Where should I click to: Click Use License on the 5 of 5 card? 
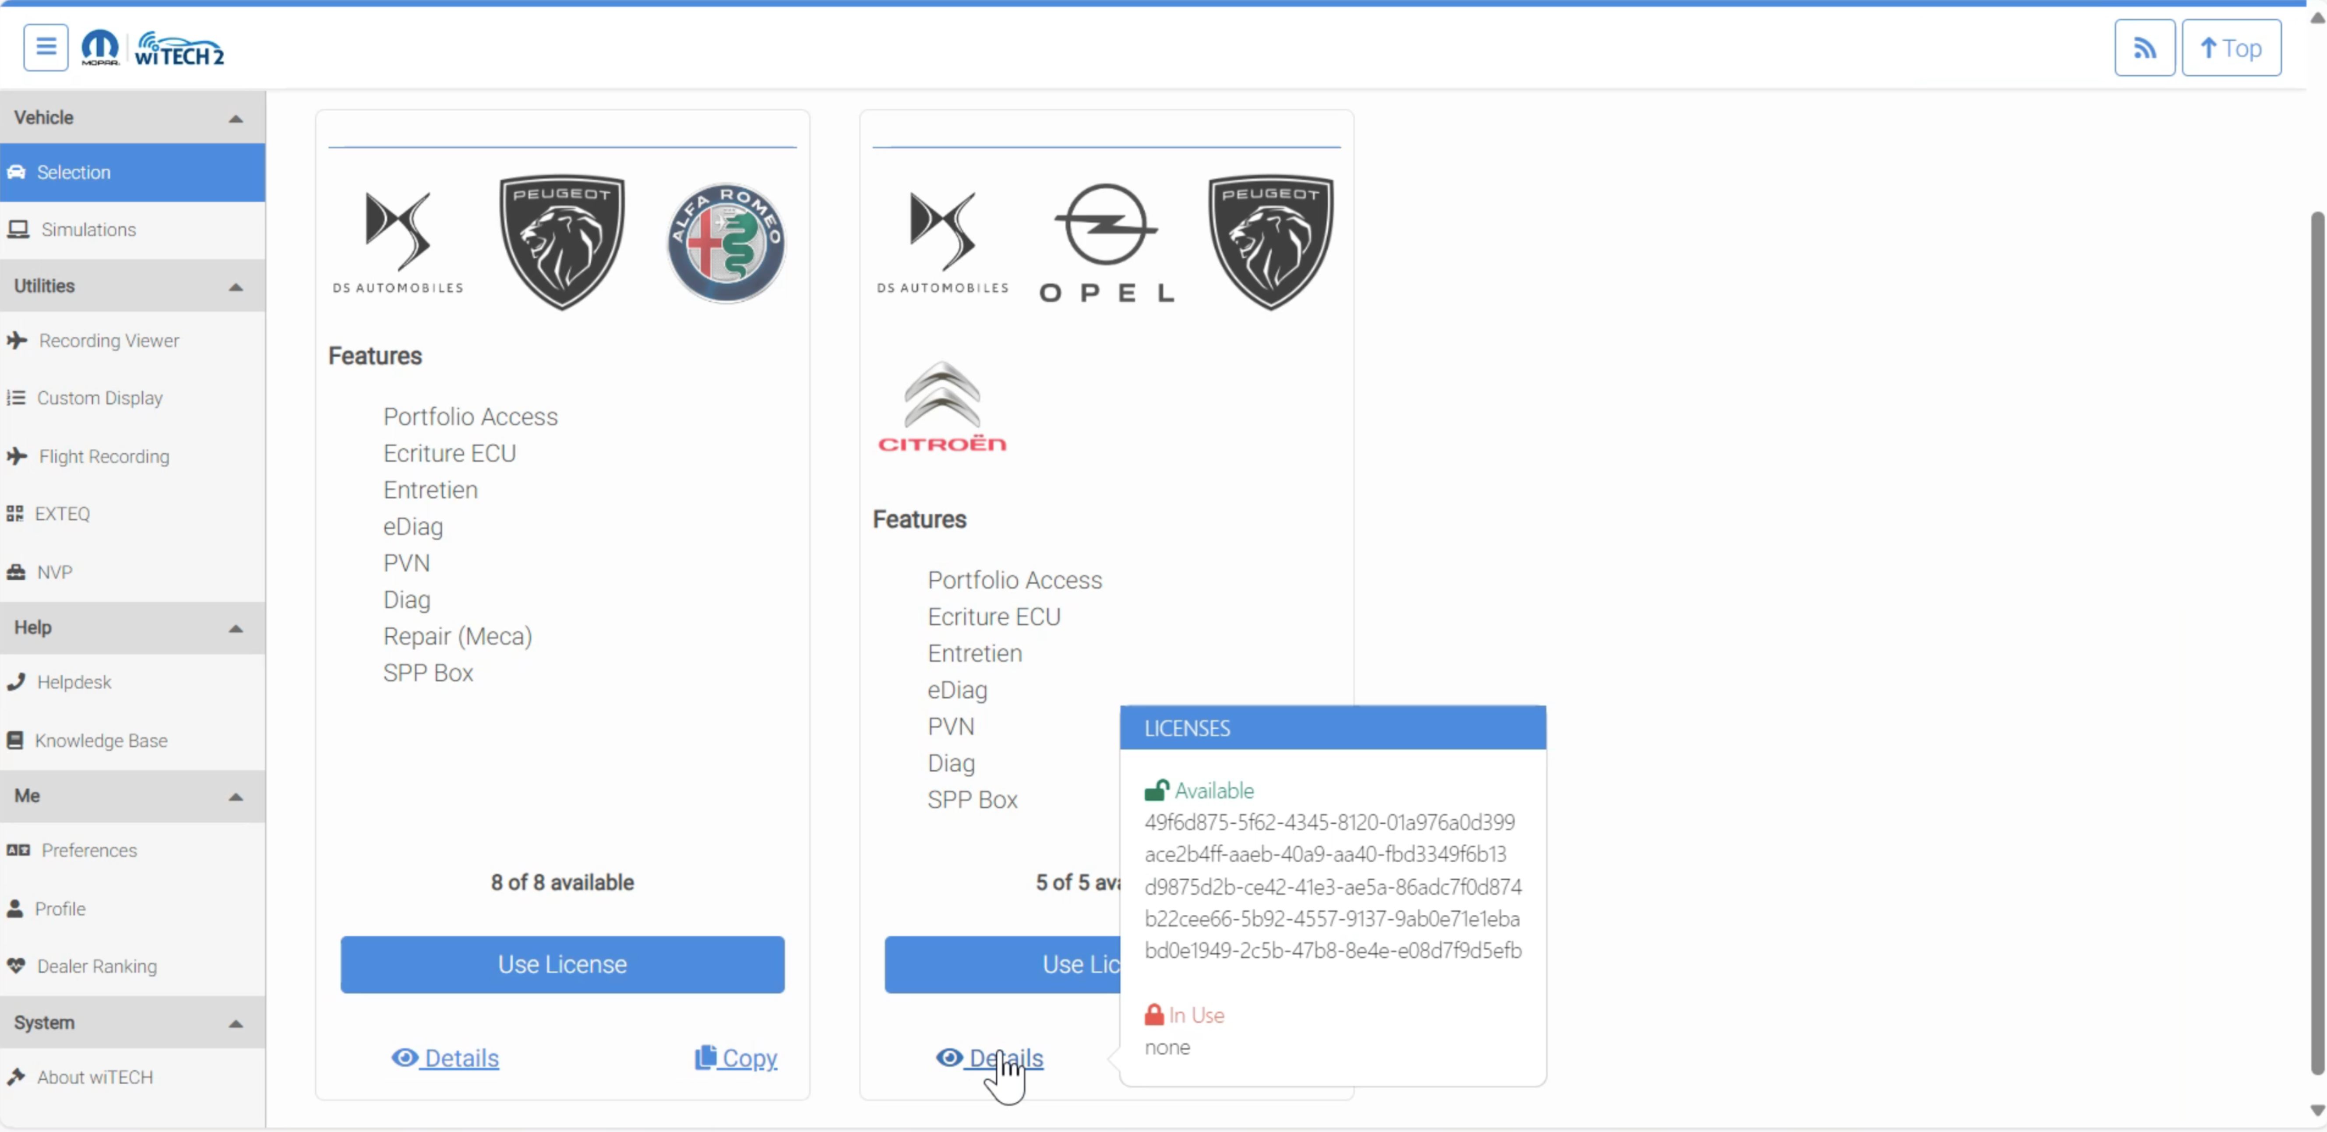(1002, 965)
